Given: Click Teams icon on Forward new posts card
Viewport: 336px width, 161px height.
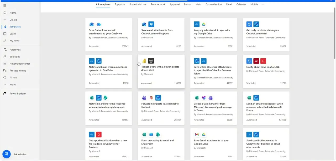Looking at the screenshot, I should pyautogui.click(x=144, y=98).
